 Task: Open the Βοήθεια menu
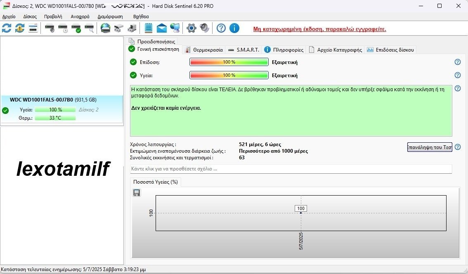point(141,17)
